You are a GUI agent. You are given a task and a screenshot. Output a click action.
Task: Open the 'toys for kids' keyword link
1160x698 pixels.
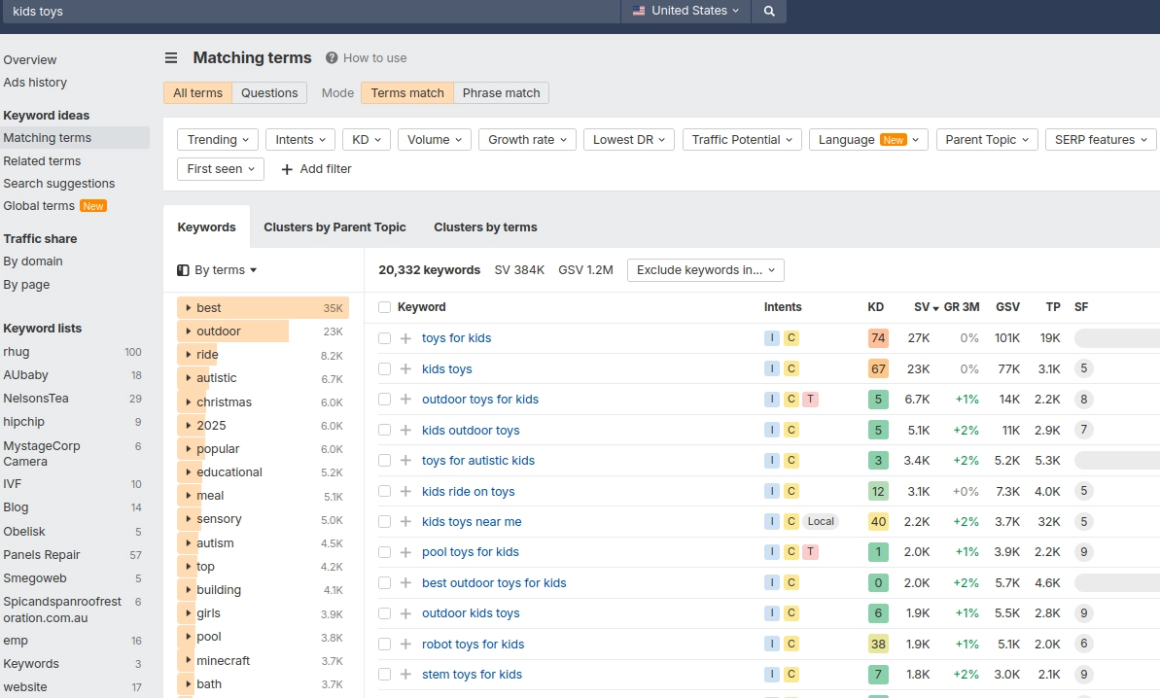tap(456, 338)
